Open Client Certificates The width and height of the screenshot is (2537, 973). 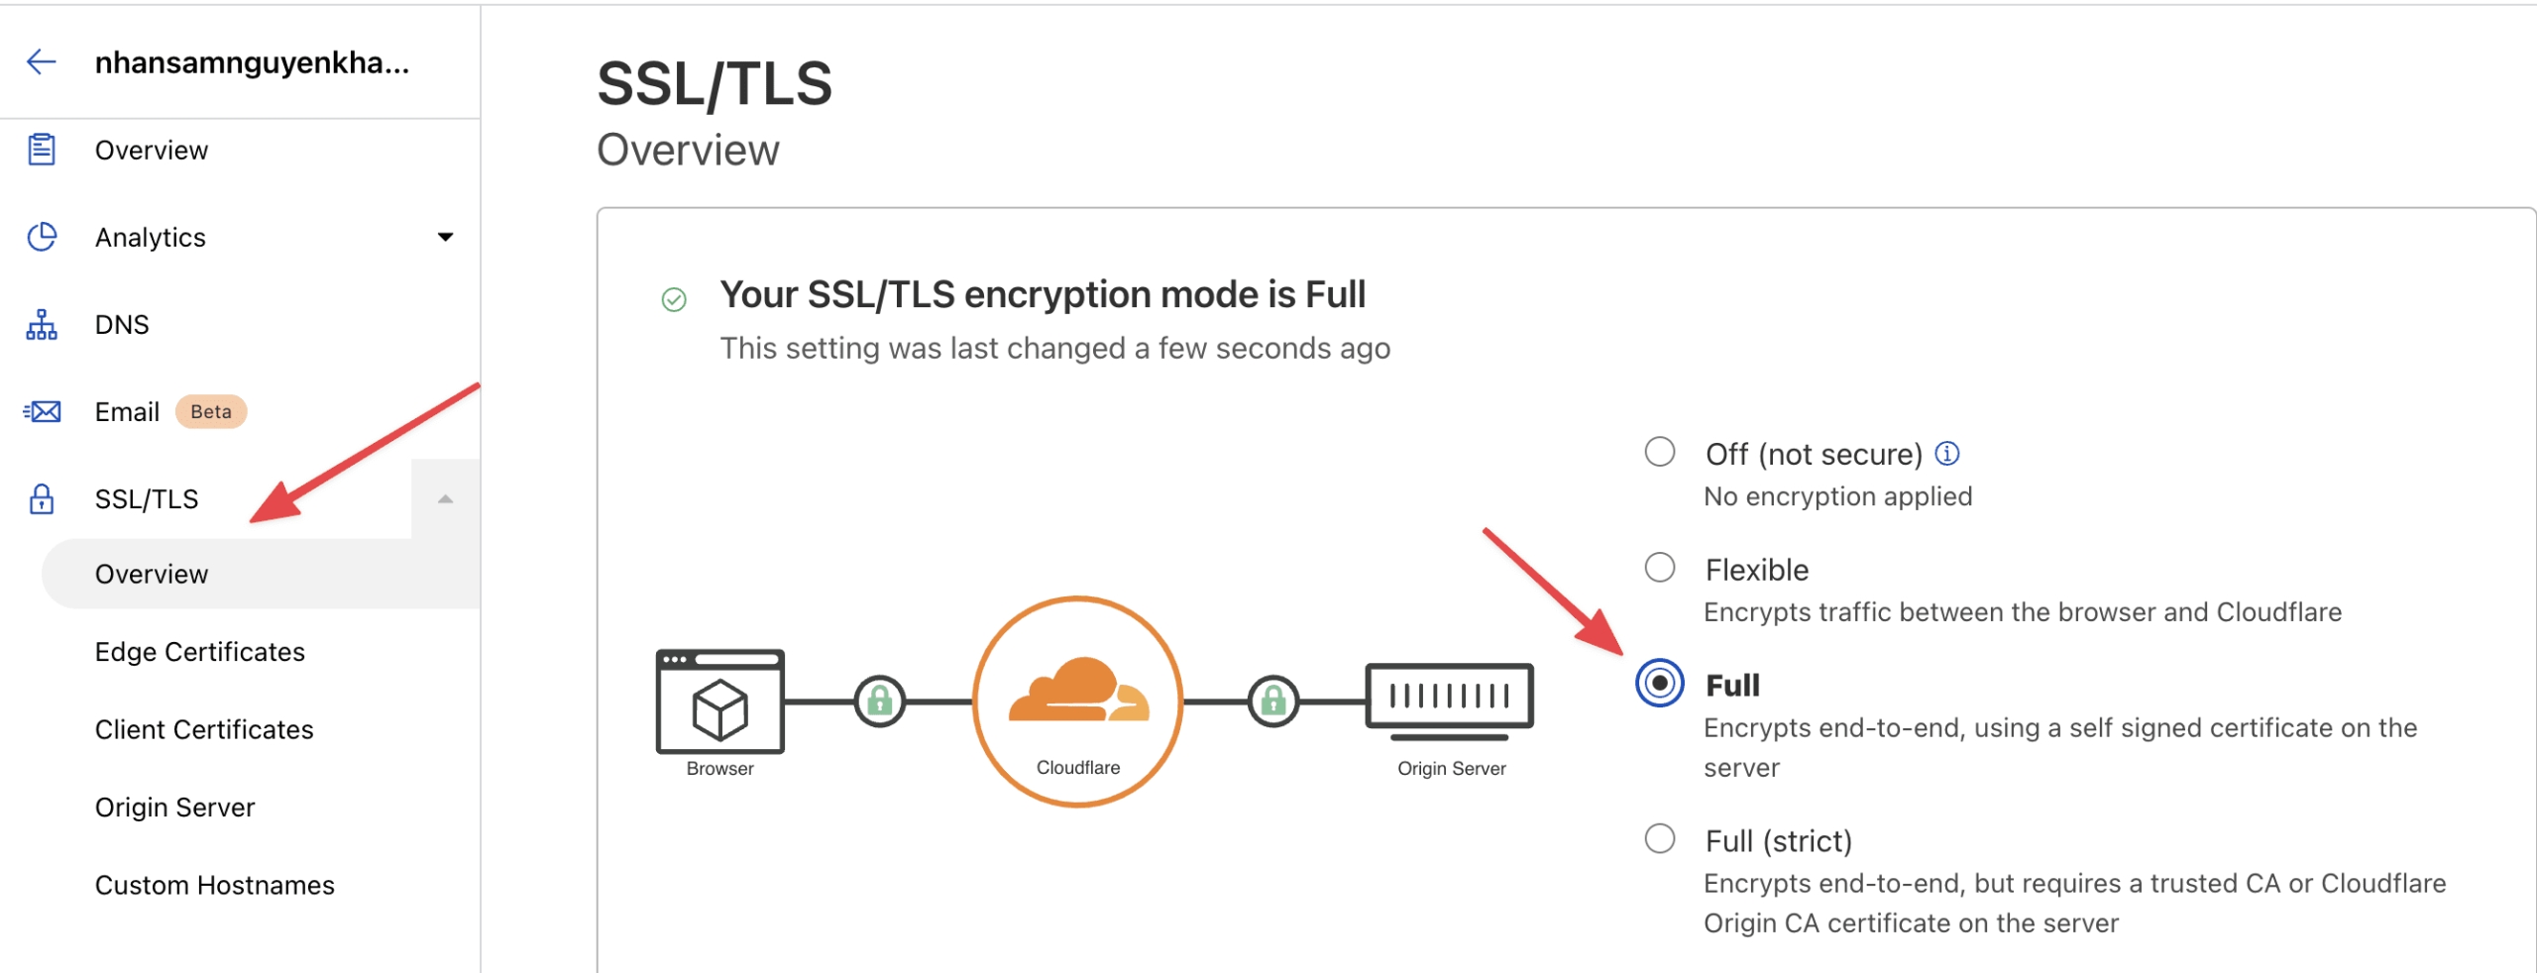pos(203,729)
